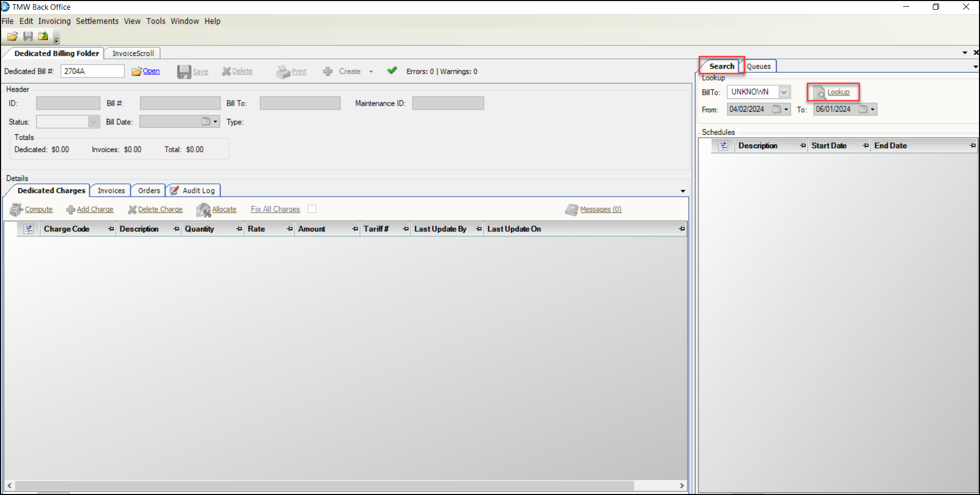Pin the Description column in charges grid
The height and width of the screenshot is (495, 980).
click(x=176, y=229)
